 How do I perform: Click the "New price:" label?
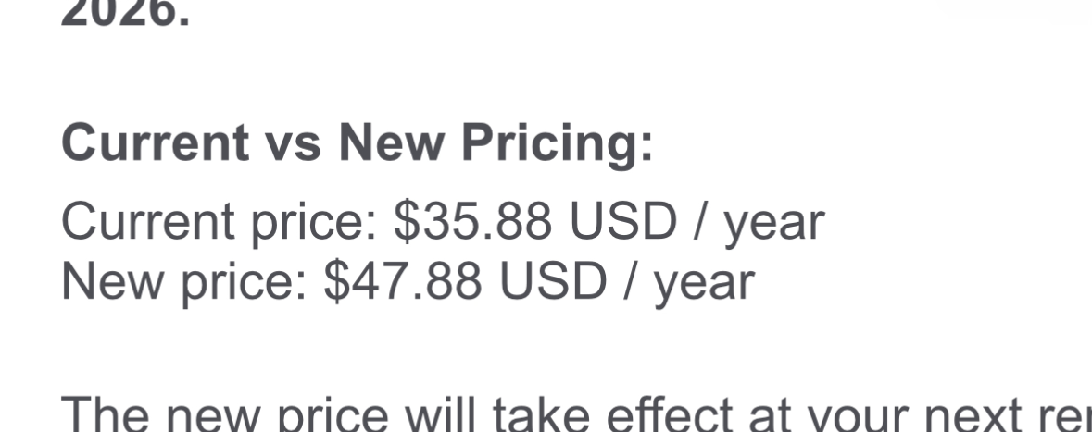(183, 282)
